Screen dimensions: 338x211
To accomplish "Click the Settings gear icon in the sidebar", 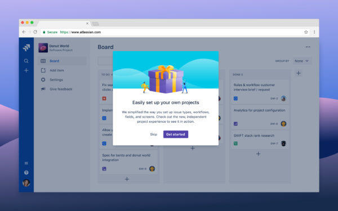I will [43, 80].
